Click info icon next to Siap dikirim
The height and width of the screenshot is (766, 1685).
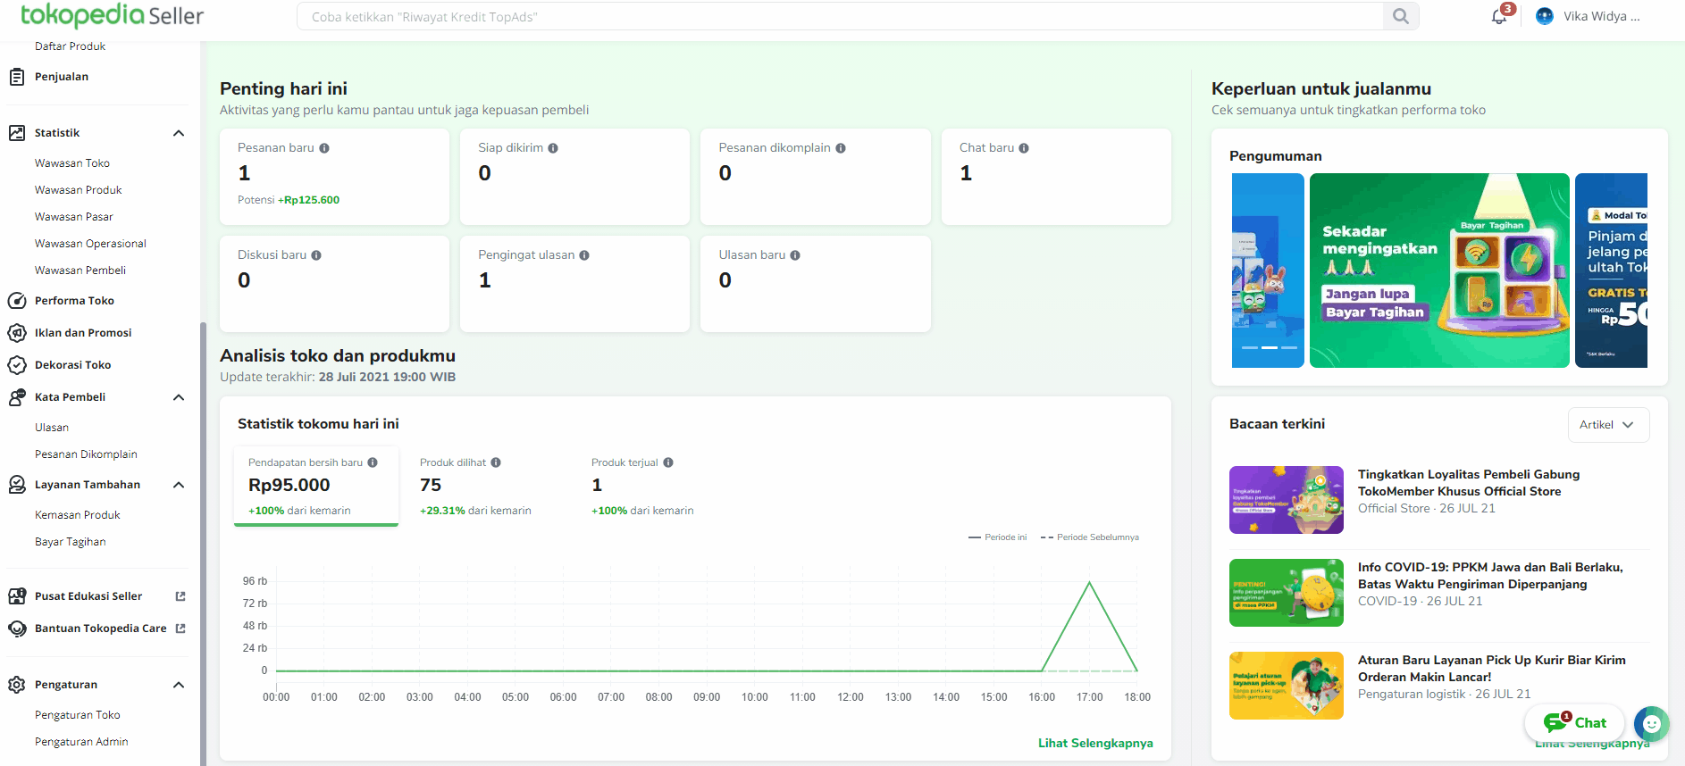point(553,148)
